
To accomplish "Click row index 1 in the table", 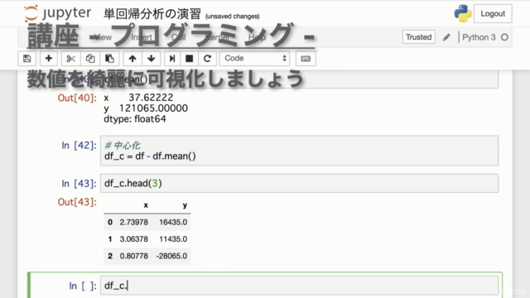I will (110, 239).
